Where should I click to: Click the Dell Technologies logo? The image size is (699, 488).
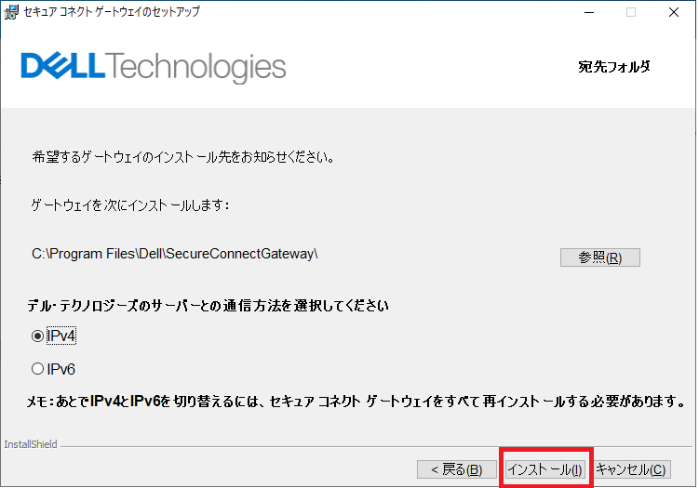pyautogui.click(x=154, y=67)
